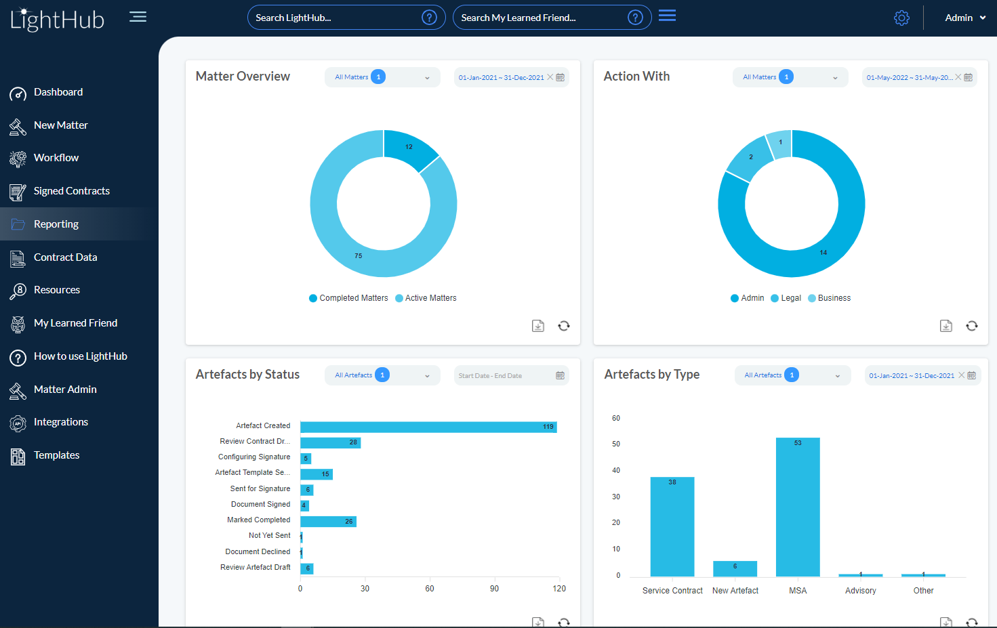Open the Workflow section
This screenshot has width=997, height=628.
click(18, 158)
